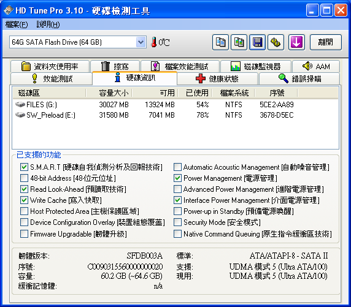Viewport: 351px width, 307px height.
Task: Click the 已使用 column header
Action: [195, 93]
